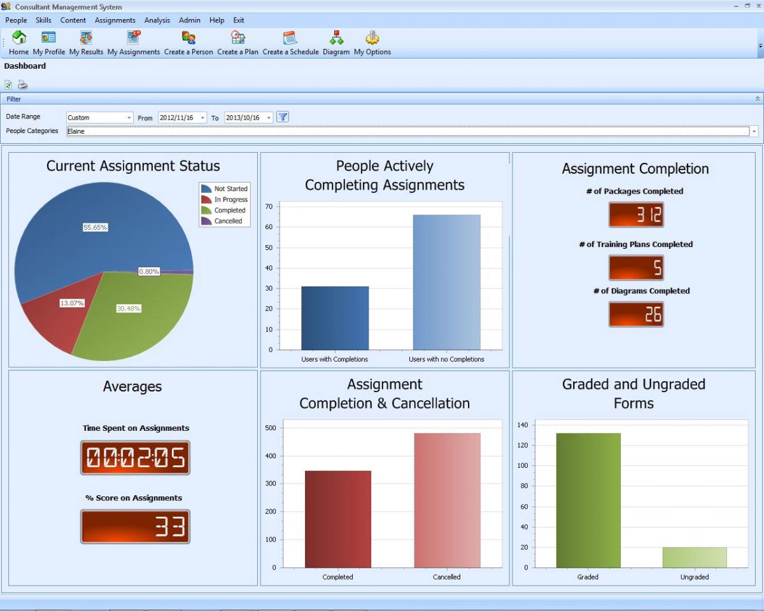Collapse the Filter panel
This screenshot has width=764, height=611.
tap(757, 99)
